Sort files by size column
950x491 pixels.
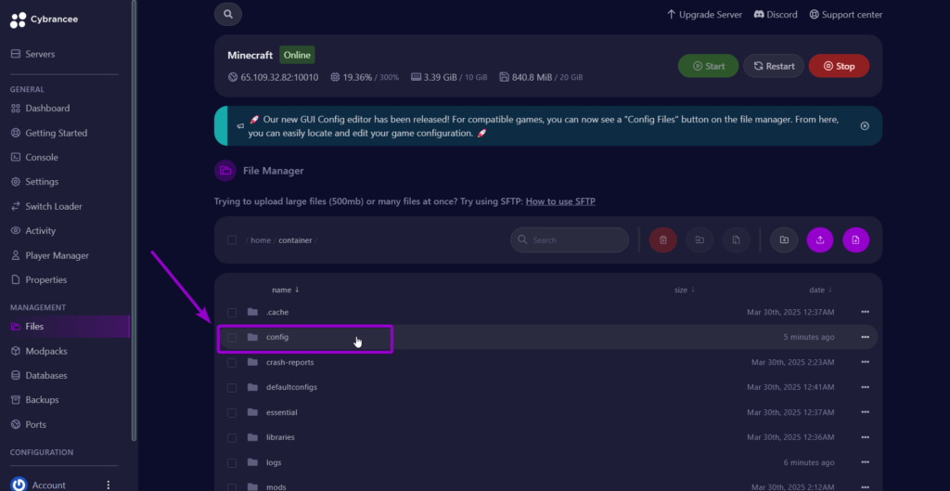(685, 290)
